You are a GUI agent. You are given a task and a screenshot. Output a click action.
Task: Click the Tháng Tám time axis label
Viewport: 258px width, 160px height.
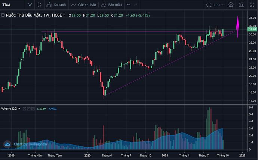pos(55,156)
